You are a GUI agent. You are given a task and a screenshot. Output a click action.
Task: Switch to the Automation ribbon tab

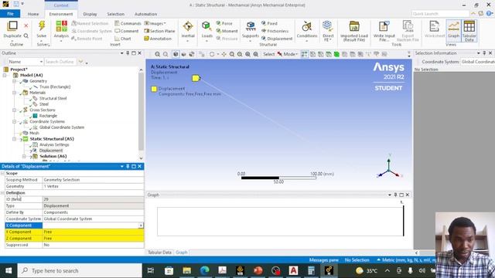pos(145,14)
